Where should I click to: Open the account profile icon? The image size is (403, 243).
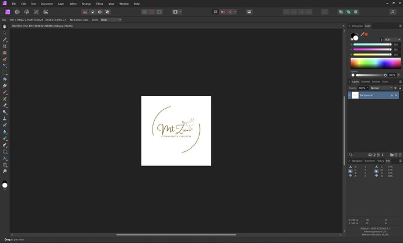392,12
